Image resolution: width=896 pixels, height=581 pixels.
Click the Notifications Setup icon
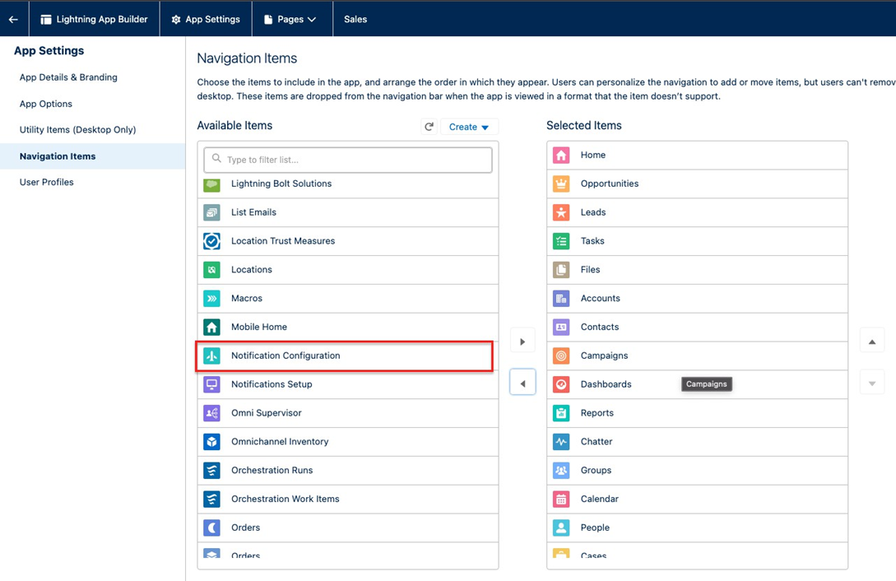pyautogui.click(x=212, y=384)
